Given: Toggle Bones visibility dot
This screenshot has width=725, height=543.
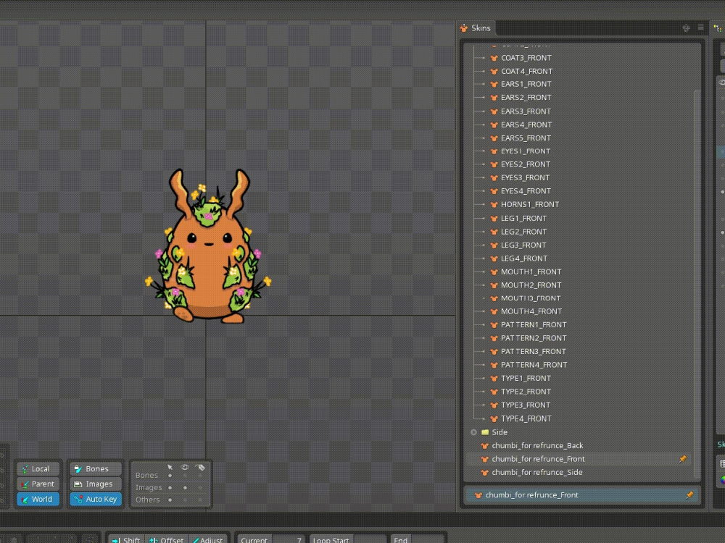Looking at the screenshot, I should click(x=185, y=475).
